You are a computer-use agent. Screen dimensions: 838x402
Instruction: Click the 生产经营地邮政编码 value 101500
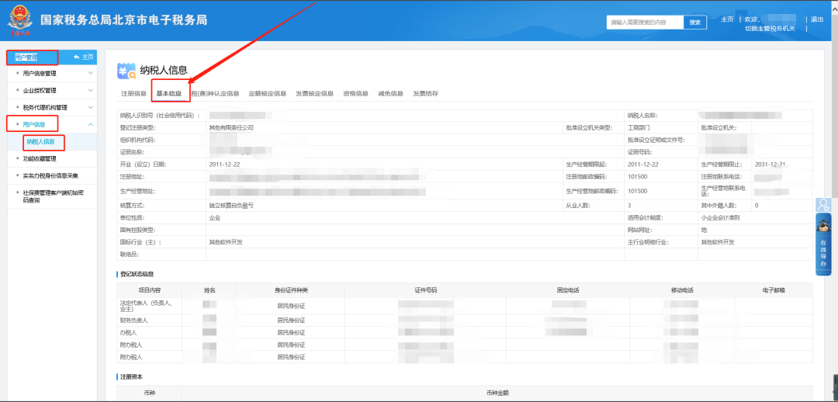coord(638,191)
